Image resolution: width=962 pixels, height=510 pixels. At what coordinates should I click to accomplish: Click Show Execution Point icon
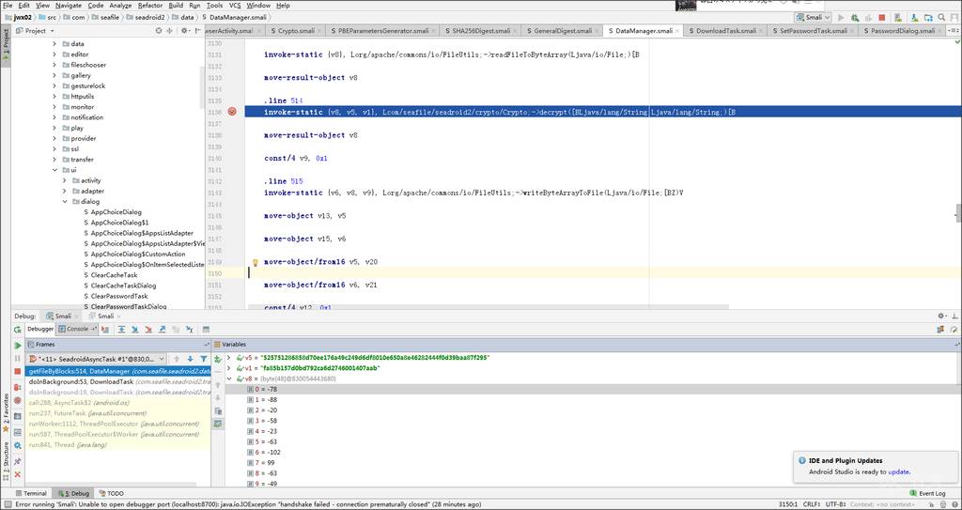(x=105, y=330)
